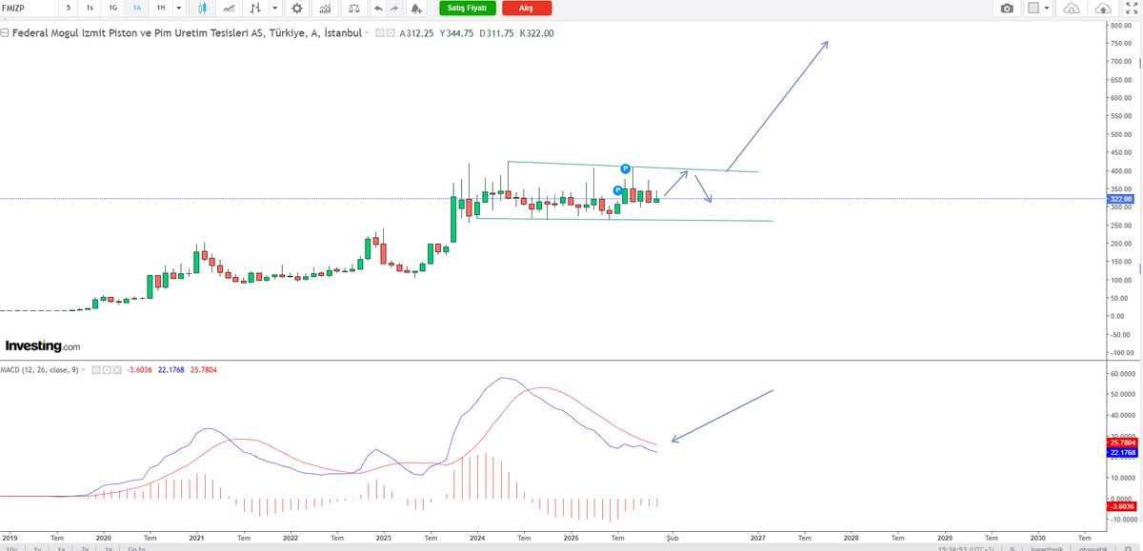1143x551 pixels.
Task: Select the 5 minute interval
Action: pyautogui.click(x=69, y=8)
